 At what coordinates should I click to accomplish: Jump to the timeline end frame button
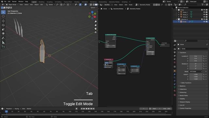[x=94, y=108]
